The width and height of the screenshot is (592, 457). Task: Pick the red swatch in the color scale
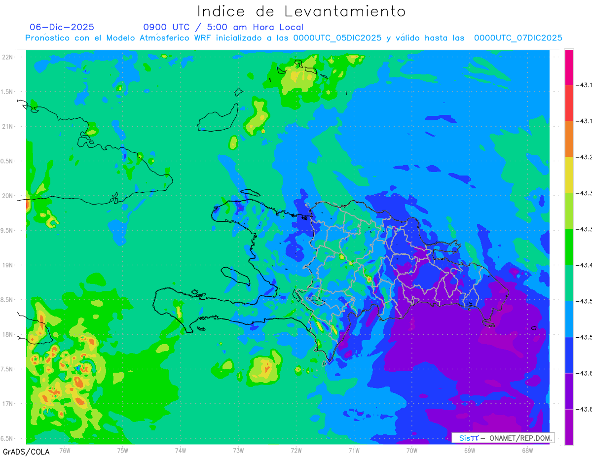(569, 103)
